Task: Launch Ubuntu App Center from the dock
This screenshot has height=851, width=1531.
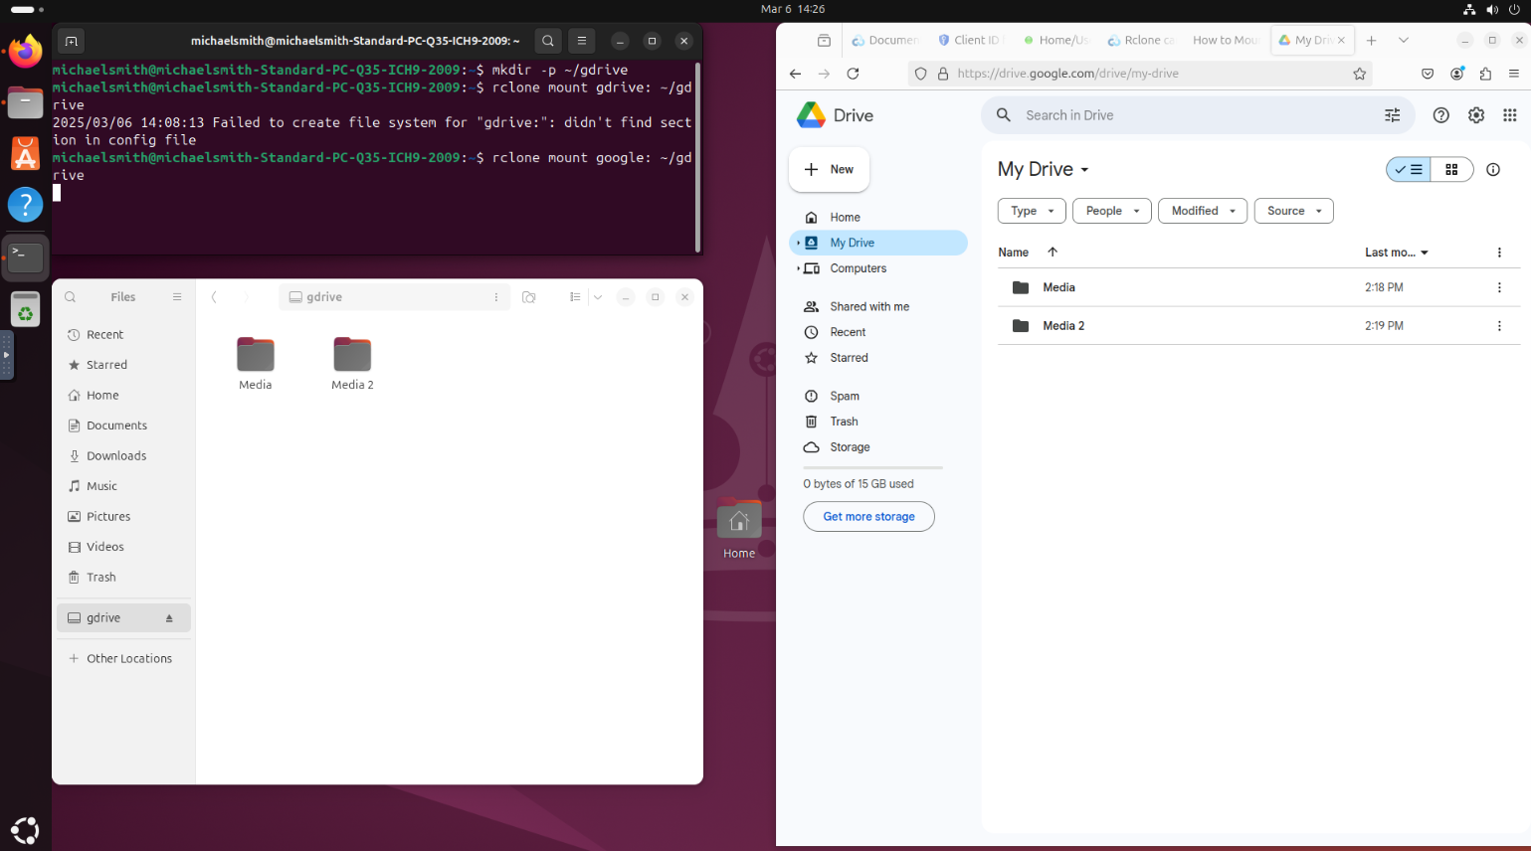Action: (25, 154)
